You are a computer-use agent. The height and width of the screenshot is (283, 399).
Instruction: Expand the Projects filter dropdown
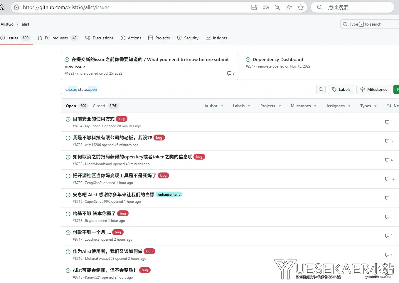[271, 106]
